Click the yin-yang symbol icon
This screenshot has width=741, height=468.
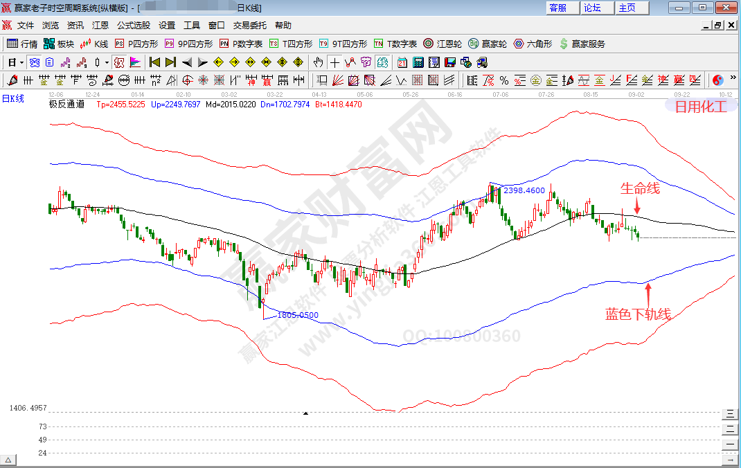tap(718, 80)
